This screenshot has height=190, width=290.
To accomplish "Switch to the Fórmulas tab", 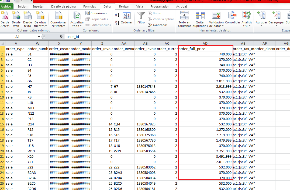I will click(89, 6).
